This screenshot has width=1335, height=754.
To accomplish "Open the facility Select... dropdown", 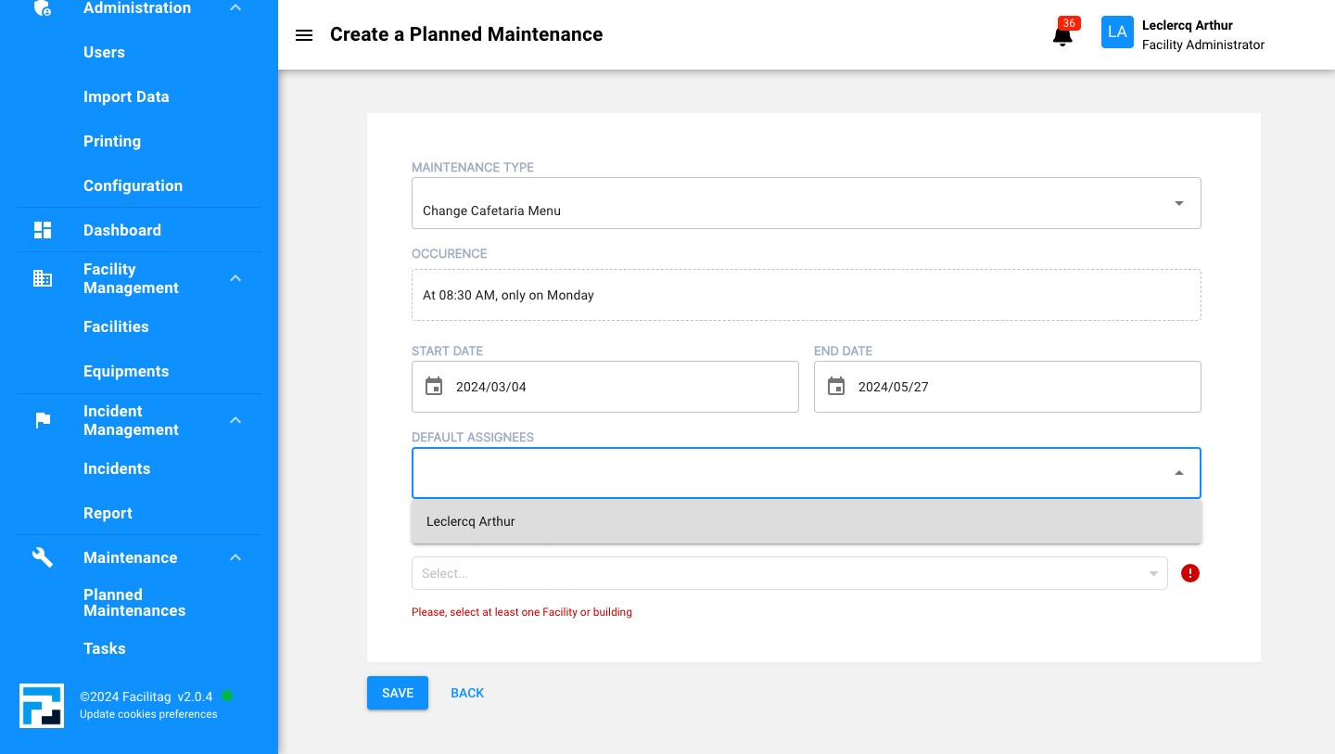I will pyautogui.click(x=788, y=573).
